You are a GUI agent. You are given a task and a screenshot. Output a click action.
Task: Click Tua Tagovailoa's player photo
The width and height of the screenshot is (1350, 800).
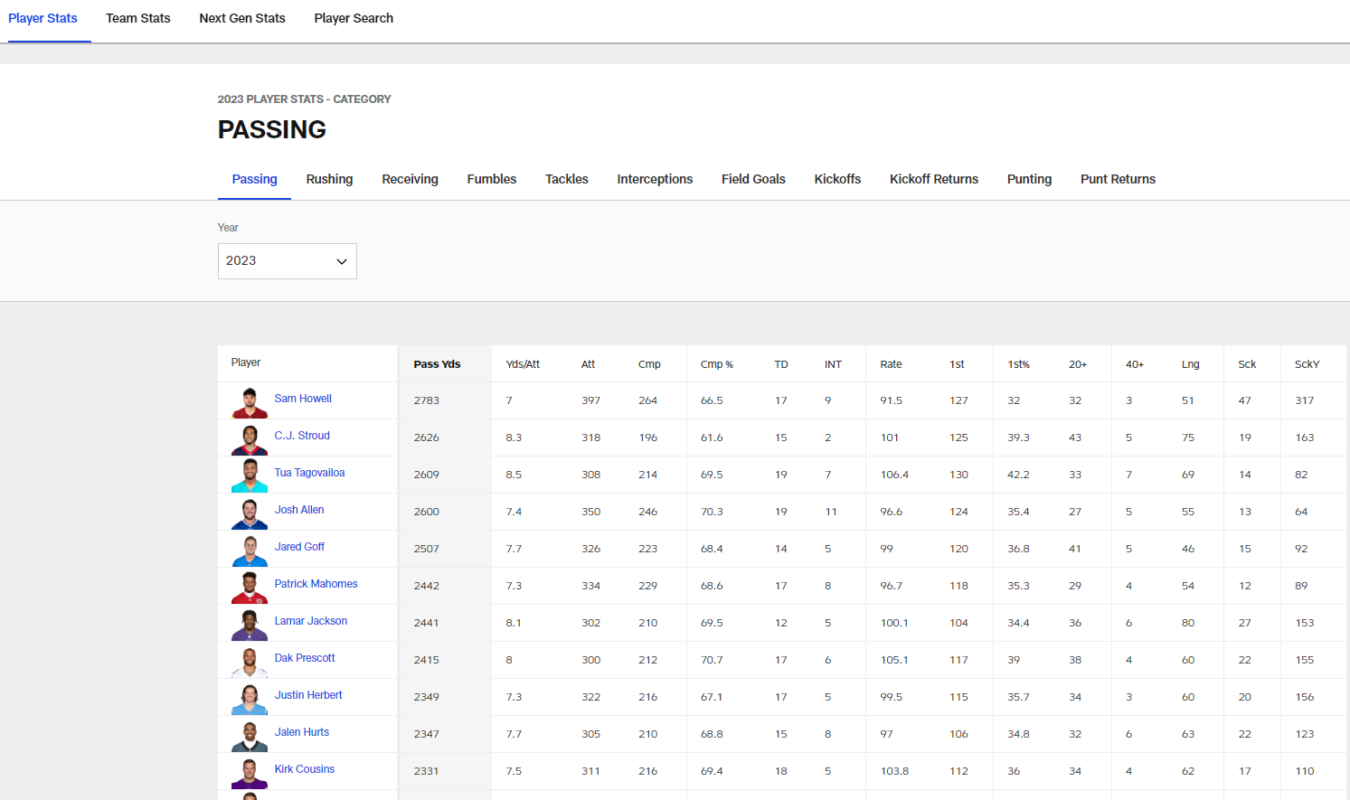(x=249, y=476)
